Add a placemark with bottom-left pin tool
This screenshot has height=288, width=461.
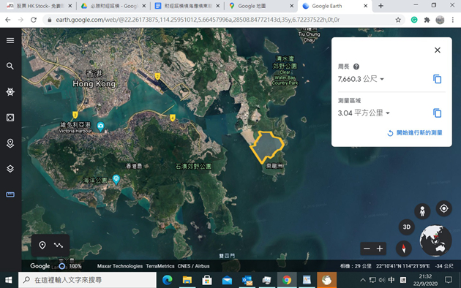coord(42,245)
